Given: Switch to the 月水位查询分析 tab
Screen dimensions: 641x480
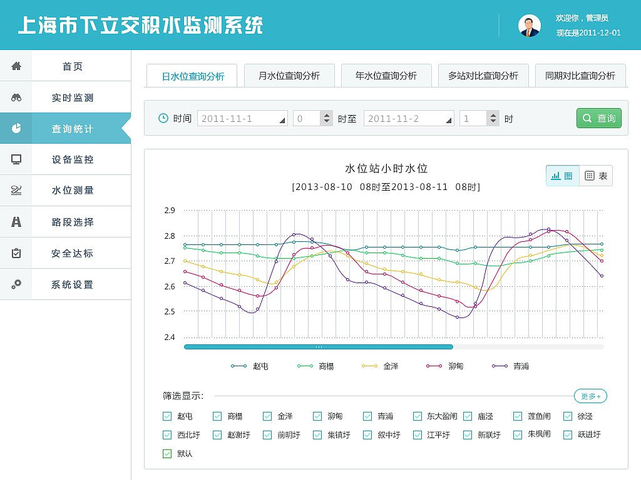Looking at the screenshot, I should coord(289,76).
